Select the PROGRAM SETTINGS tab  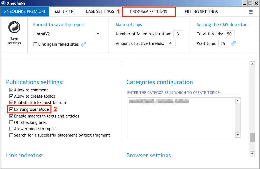(x=149, y=12)
